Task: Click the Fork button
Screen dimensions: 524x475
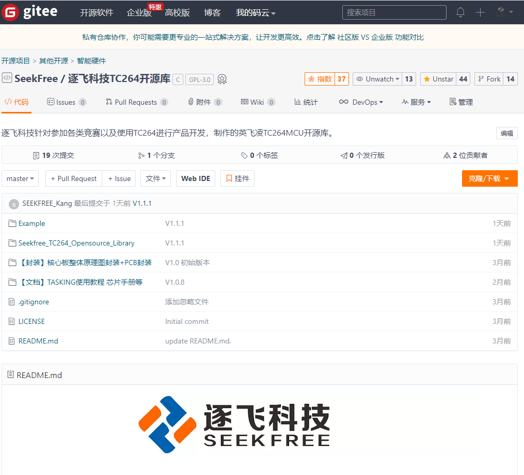Action: click(489, 79)
